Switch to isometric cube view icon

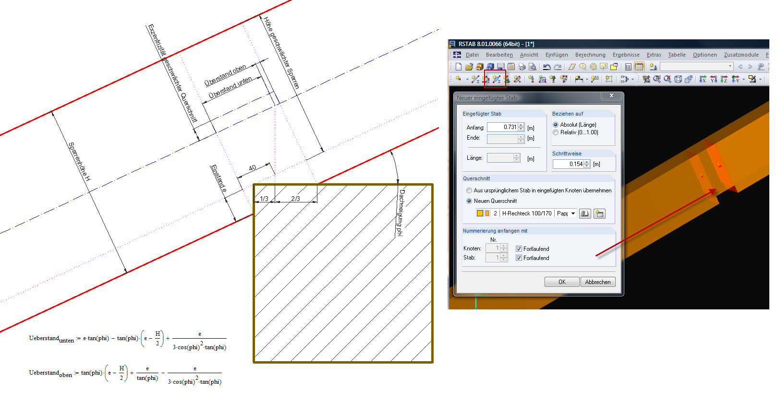click(x=678, y=79)
